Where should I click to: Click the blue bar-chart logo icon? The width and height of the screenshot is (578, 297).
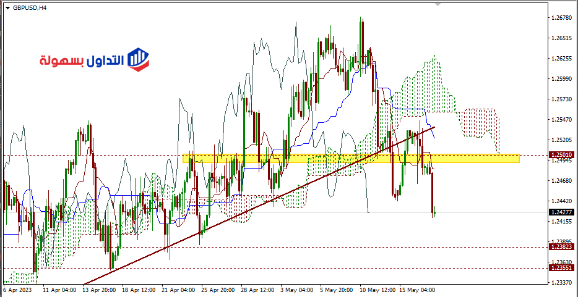[139, 59]
